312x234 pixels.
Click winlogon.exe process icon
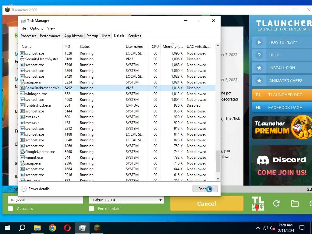click(x=22, y=94)
